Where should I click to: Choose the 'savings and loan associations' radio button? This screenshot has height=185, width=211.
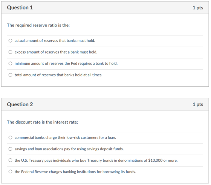coord(11,149)
